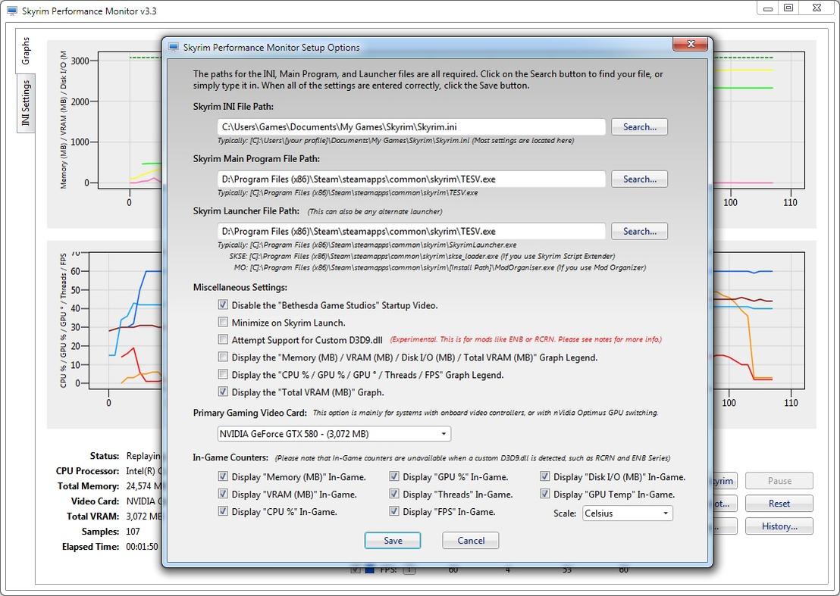Click the 'In-Game Counters:' heading
840x596 pixels.
point(230,457)
